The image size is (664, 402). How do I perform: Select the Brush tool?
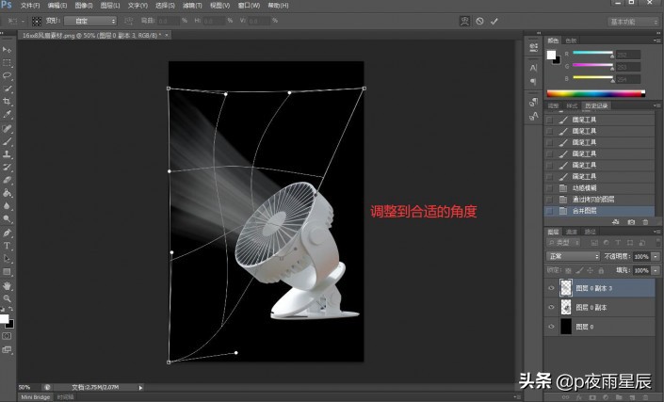[7, 141]
